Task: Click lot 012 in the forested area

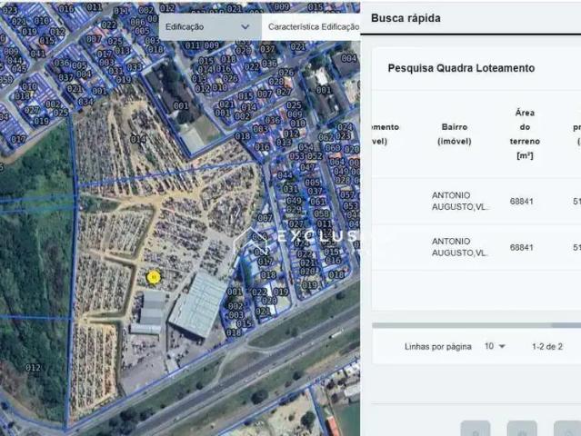Action: 33,367
